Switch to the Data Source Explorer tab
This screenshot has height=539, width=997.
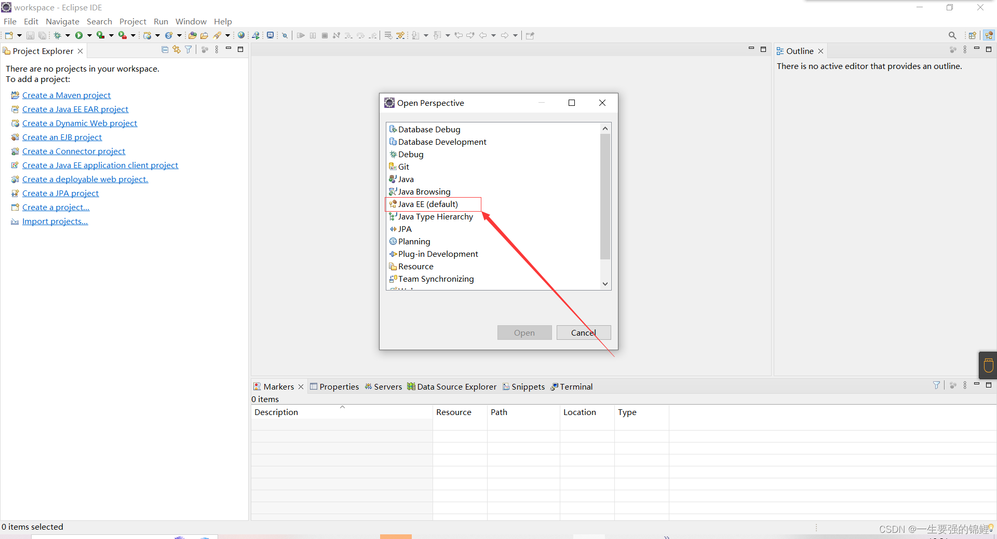452,386
